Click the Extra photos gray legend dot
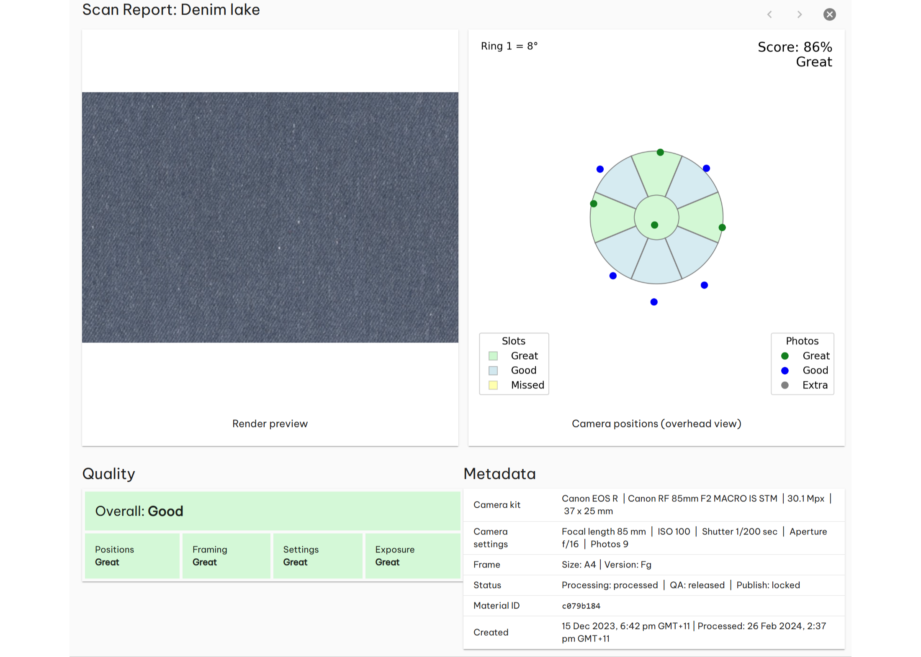Image resolution: width=921 pixels, height=657 pixels. pos(785,385)
